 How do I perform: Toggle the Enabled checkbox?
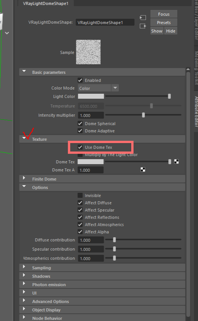coord(80,80)
